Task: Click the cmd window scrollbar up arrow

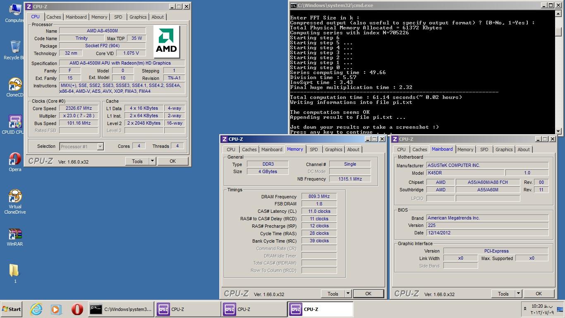Action: click(558, 13)
